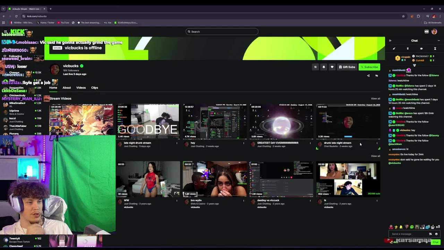Viewport: 444px width, 250px height.
Task: Open options menu for hey video
Action: point(244,143)
